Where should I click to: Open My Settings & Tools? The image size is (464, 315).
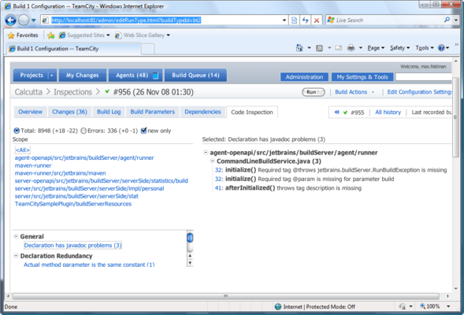click(362, 77)
